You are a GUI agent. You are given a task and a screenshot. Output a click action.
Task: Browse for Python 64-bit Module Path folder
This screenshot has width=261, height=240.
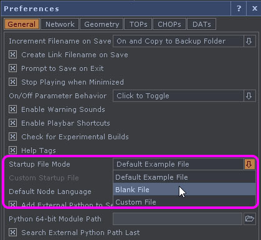tap(249, 219)
